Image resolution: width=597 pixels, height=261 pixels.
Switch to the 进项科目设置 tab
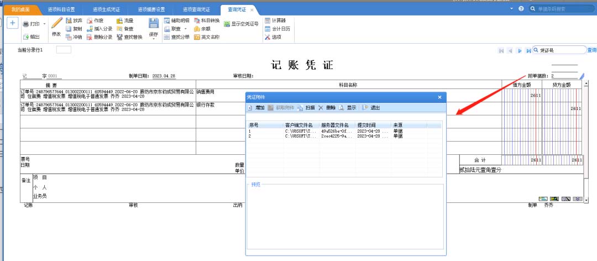click(61, 9)
